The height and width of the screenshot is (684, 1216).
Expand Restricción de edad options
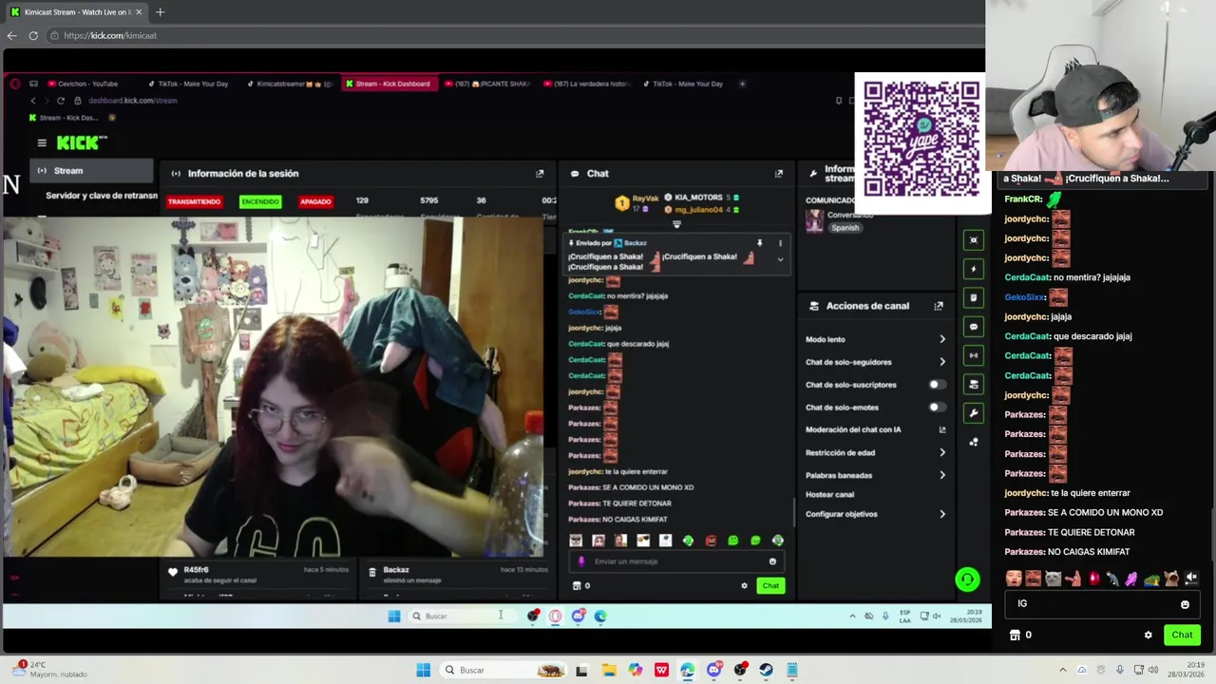pos(942,452)
